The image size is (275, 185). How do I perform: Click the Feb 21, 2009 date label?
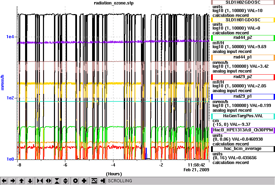(x=196, y=170)
